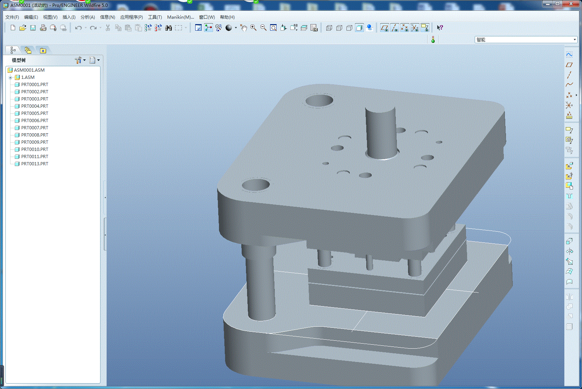
Task: Redo the last undone action
Action: [93, 28]
